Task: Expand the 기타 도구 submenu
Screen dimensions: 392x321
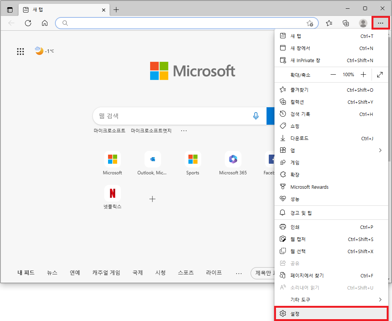Action: 331,299
